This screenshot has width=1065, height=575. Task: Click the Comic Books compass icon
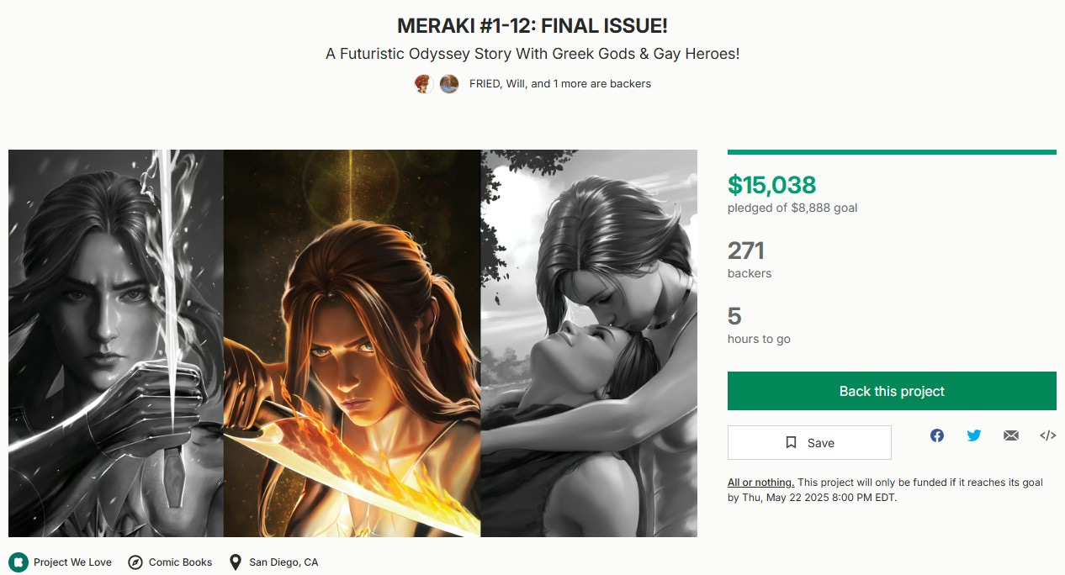point(135,562)
